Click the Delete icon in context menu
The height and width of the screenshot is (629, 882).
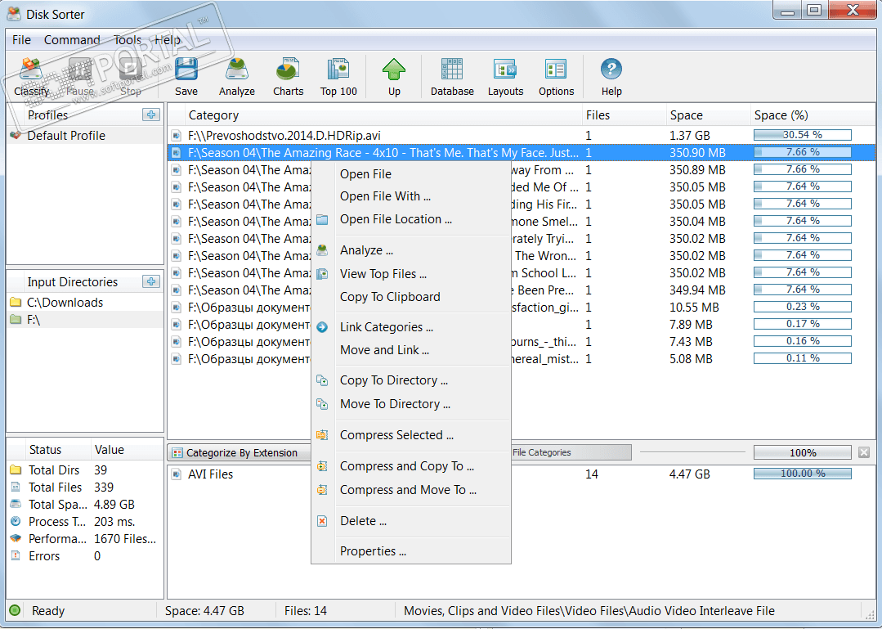click(x=322, y=521)
